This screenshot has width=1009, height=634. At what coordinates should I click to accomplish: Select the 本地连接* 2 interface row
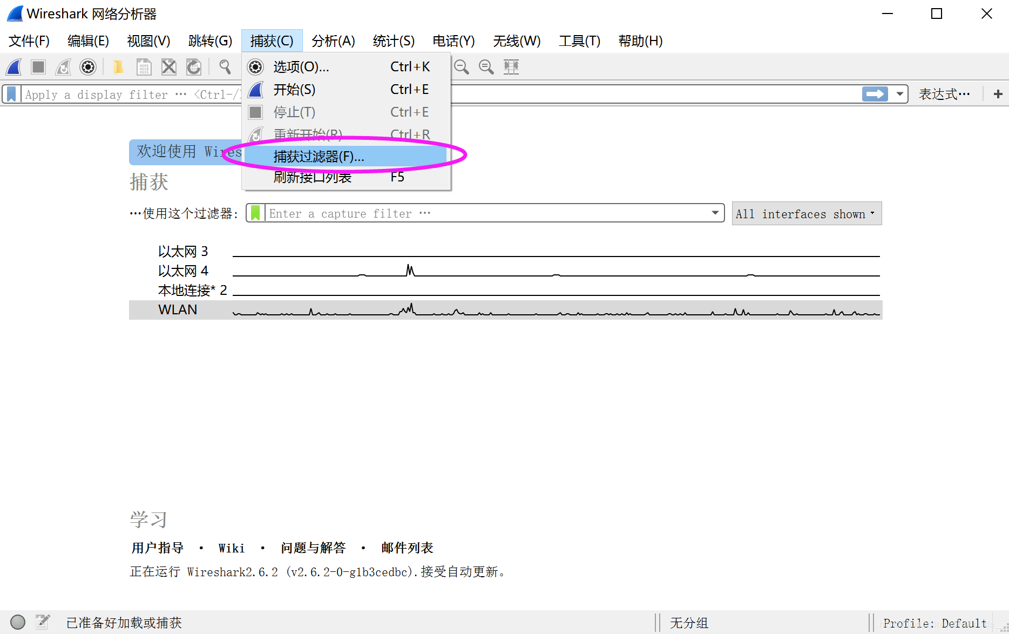505,290
